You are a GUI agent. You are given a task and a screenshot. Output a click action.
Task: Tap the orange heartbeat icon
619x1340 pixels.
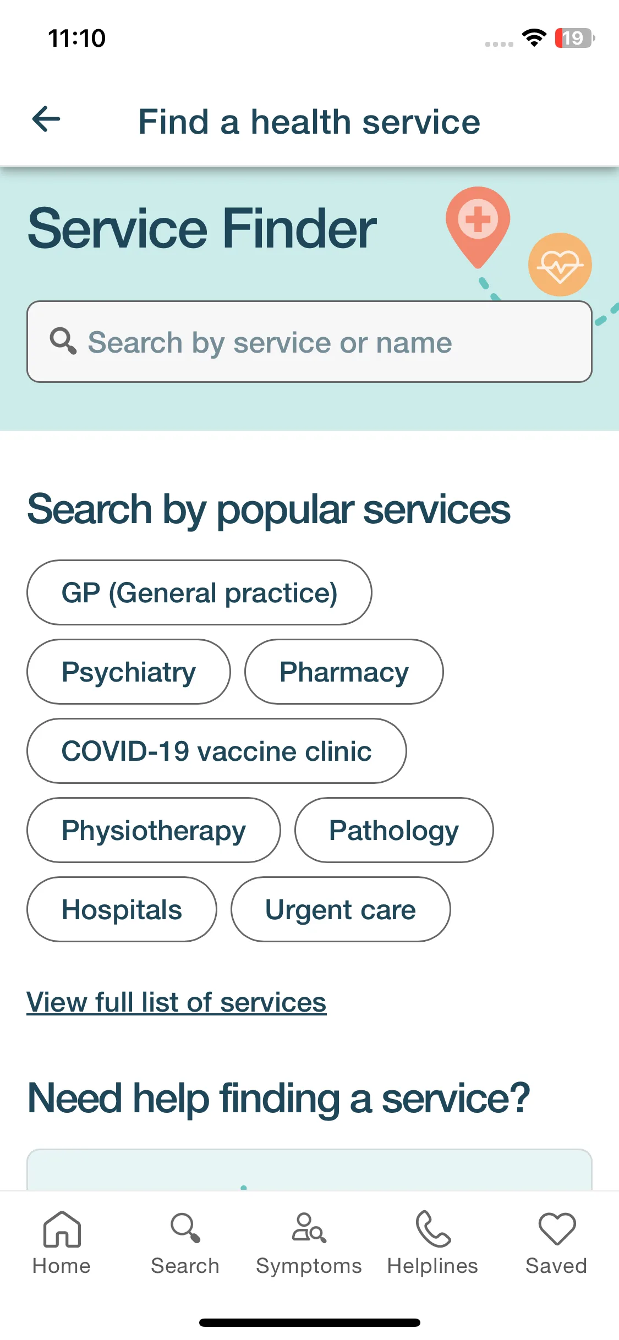point(560,265)
